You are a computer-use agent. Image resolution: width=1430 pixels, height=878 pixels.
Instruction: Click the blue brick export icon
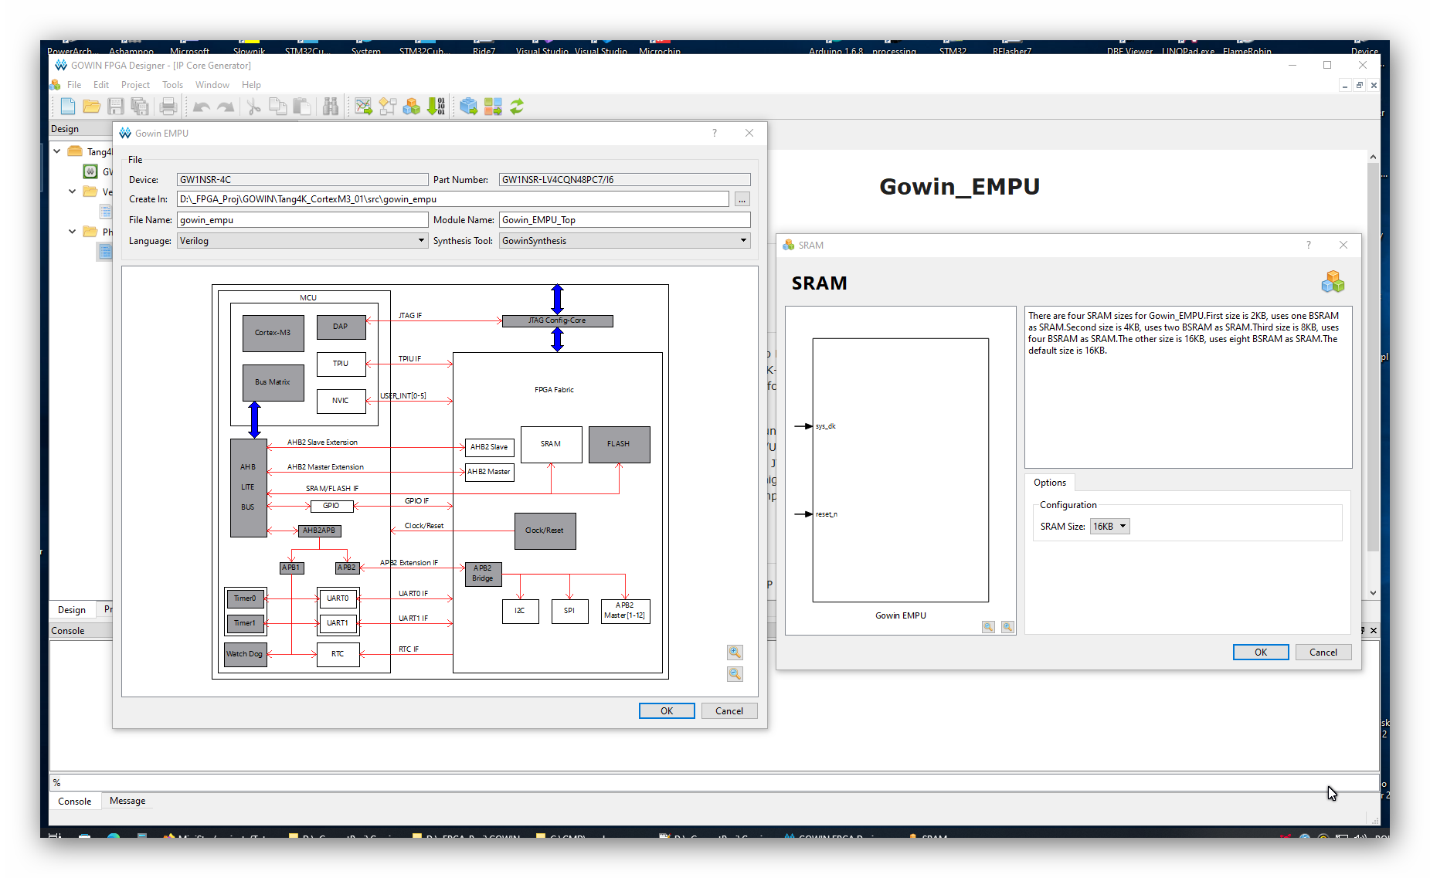tap(468, 107)
